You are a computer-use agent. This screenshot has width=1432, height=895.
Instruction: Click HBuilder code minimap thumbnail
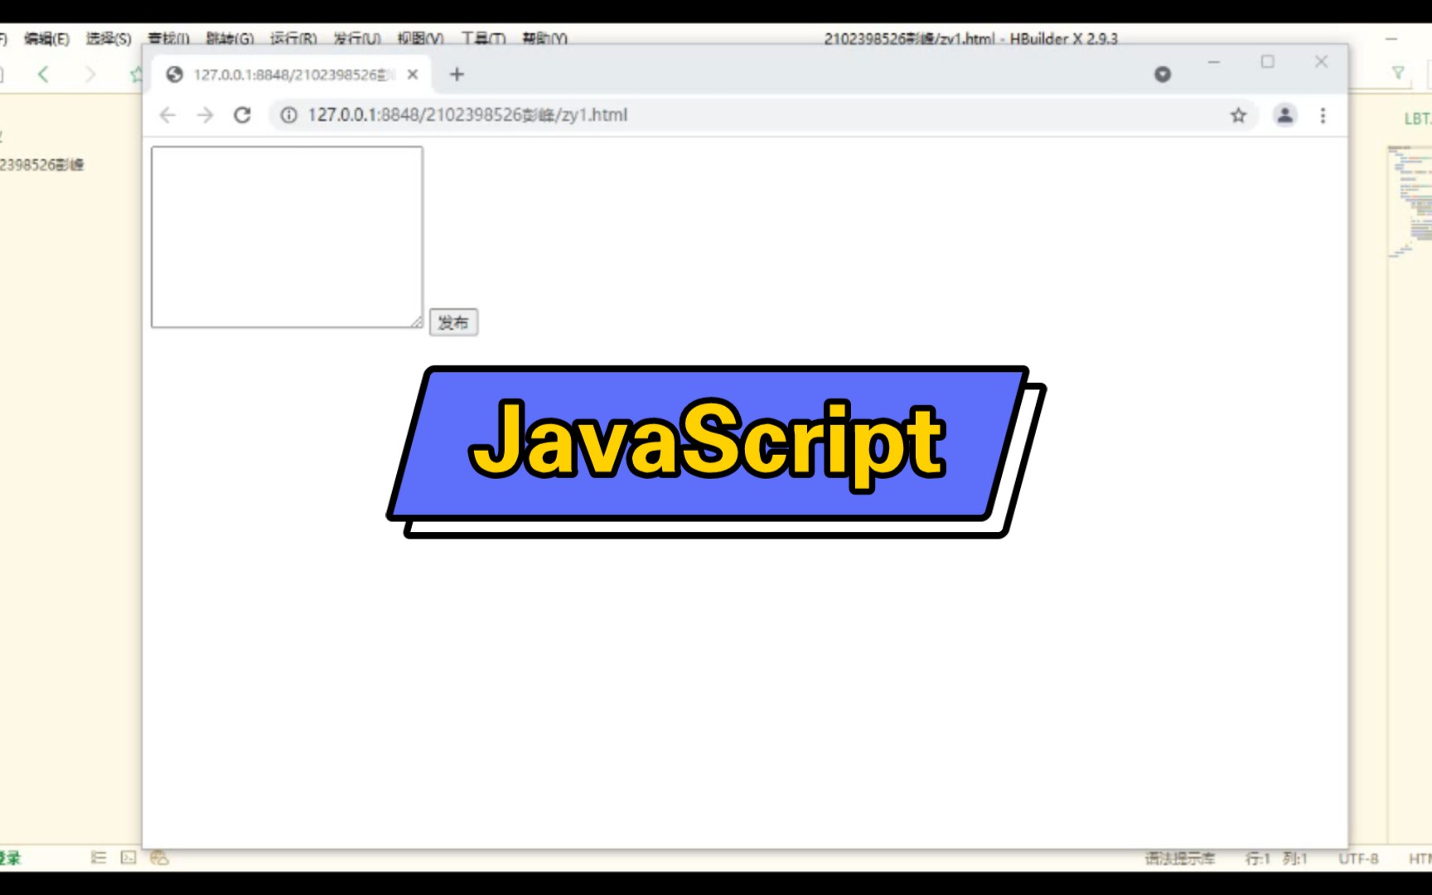point(1410,202)
